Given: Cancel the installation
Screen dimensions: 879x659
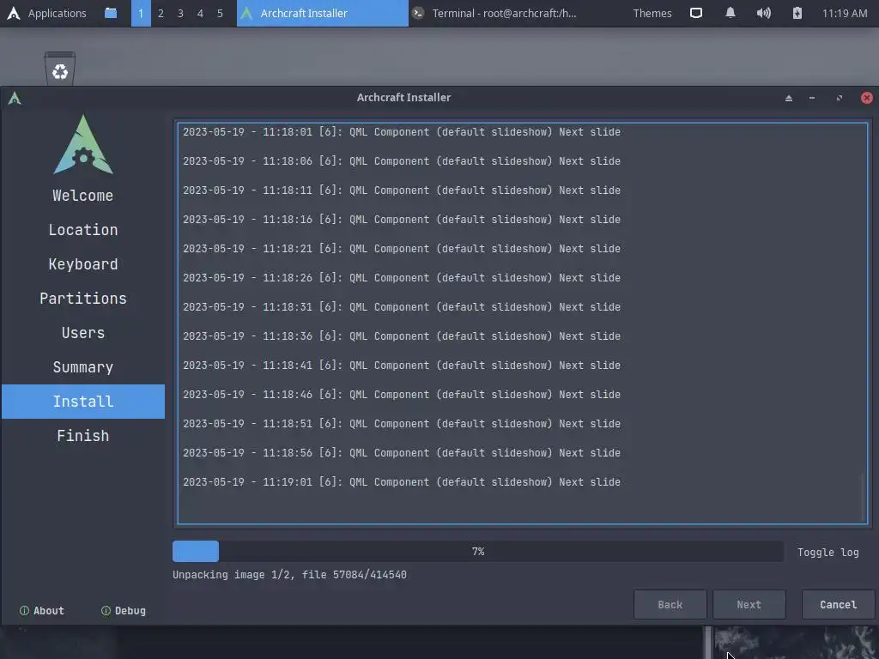Looking at the screenshot, I should pyautogui.click(x=838, y=604).
